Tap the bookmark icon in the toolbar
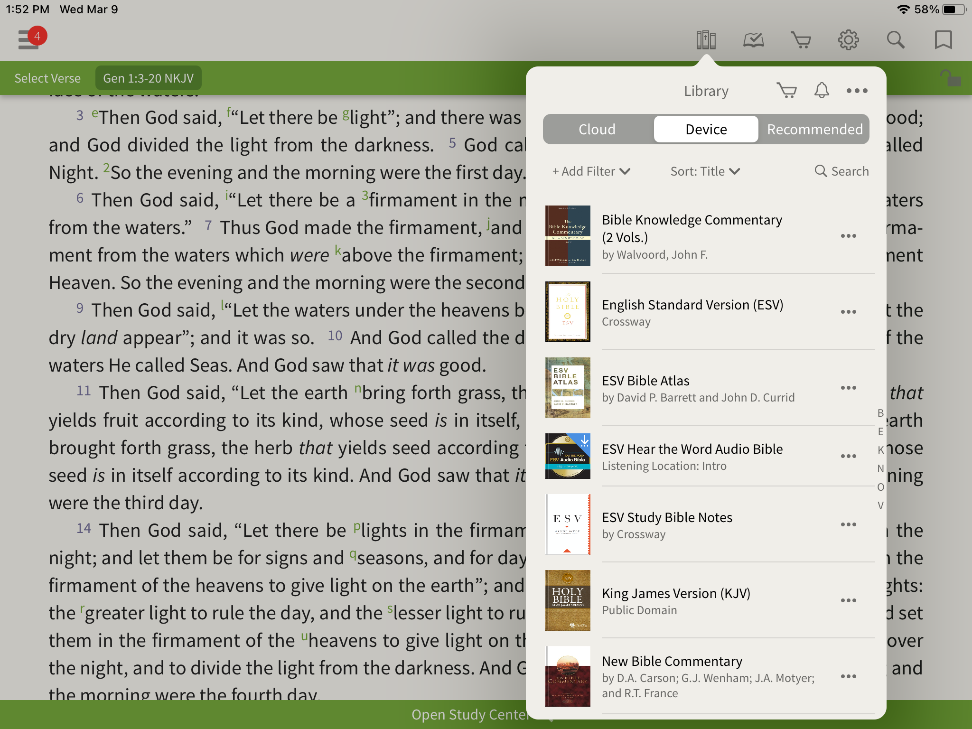 pyautogui.click(x=944, y=40)
